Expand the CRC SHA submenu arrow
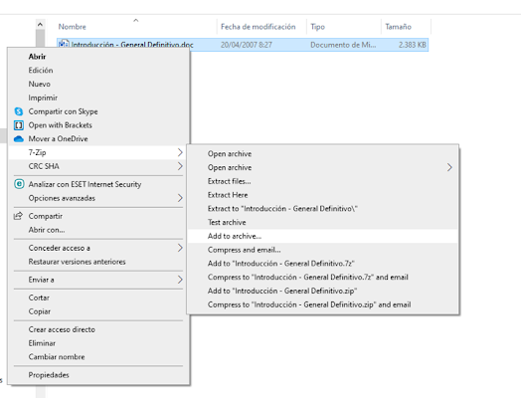Screen dimensions: 521x398 tap(180, 166)
